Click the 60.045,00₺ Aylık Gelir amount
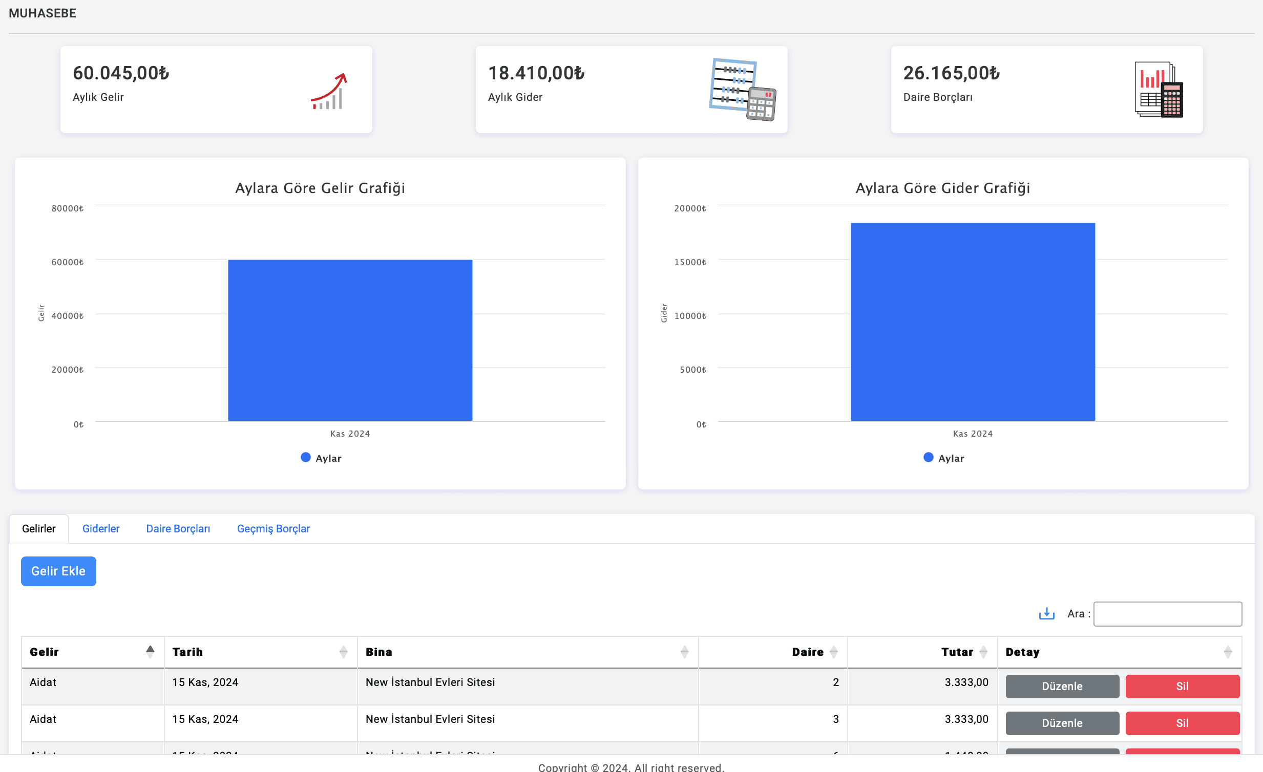The height and width of the screenshot is (772, 1263). [x=121, y=73]
